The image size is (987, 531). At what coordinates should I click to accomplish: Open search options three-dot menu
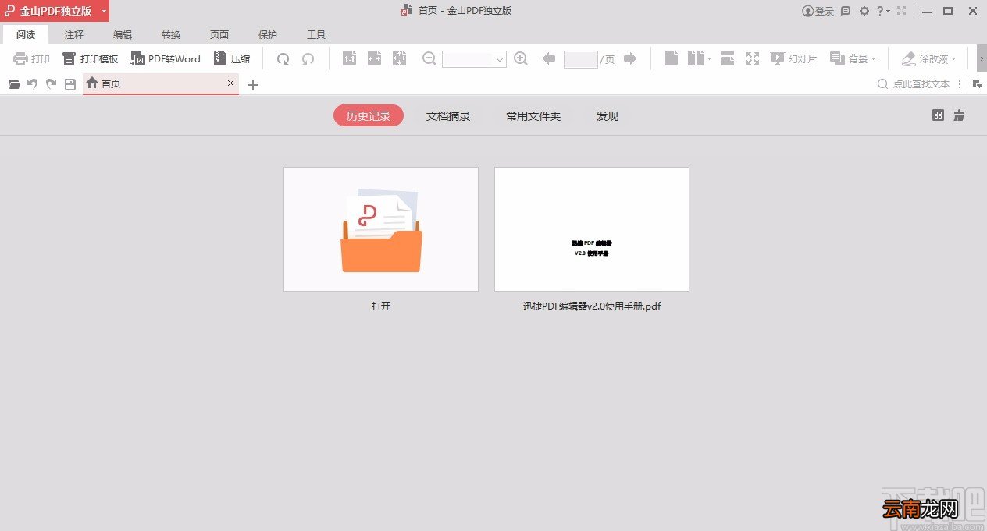(x=960, y=84)
